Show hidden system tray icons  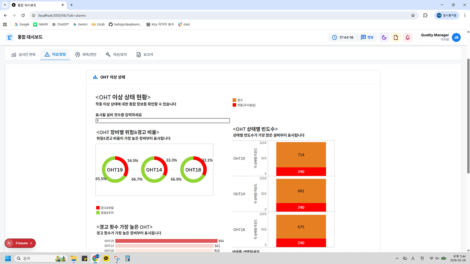coord(397,258)
